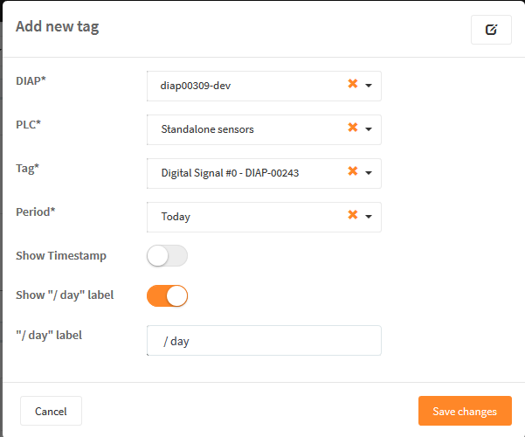Click the Add new tag heading
The height and width of the screenshot is (437, 525).
pyautogui.click(x=58, y=26)
